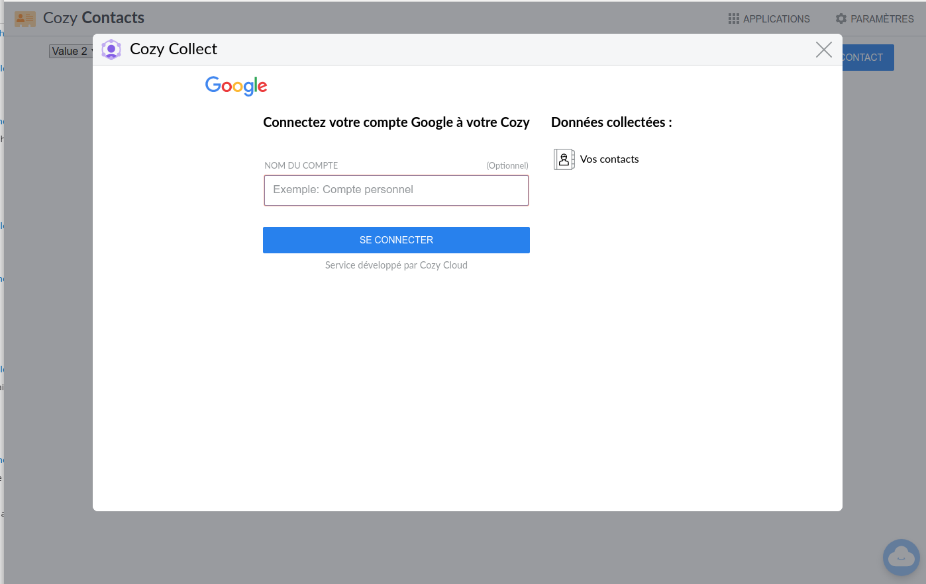Focus the Nom du compte input field
926x584 pixels.
click(396, 190)
